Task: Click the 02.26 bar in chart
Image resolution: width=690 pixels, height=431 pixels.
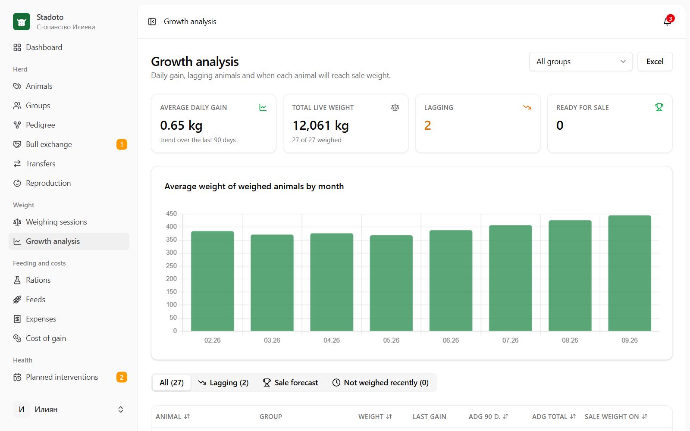Action: pyautogui.click(x=213, y=281)
